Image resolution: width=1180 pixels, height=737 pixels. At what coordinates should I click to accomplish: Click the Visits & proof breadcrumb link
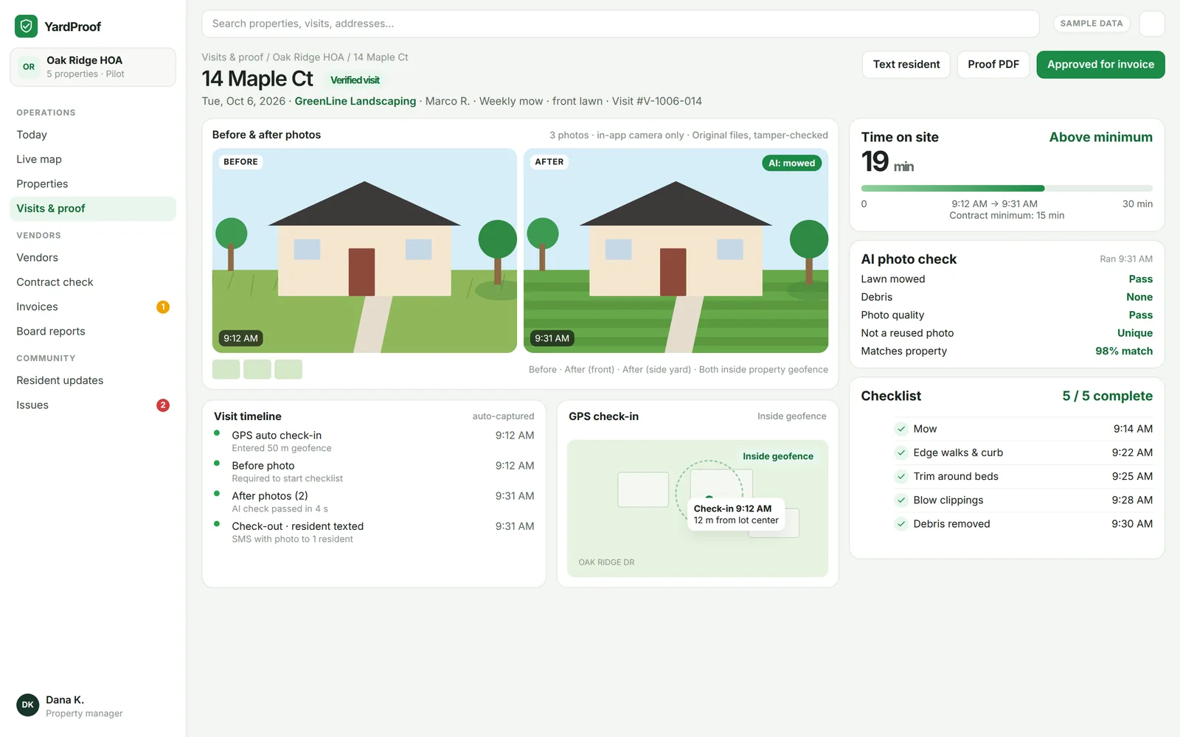(232, 57)
